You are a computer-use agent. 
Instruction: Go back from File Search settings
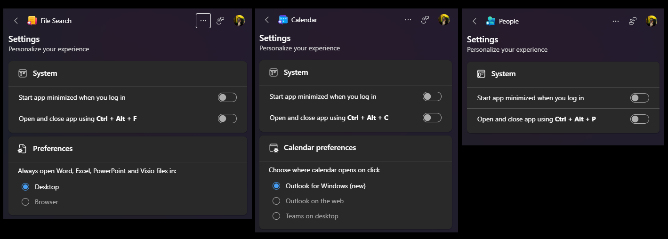pos(16,21)
